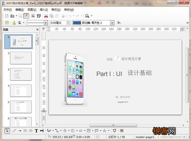Open the 格式(O) menu
This screenshot has height=141, width=191.
pos(56,10)
